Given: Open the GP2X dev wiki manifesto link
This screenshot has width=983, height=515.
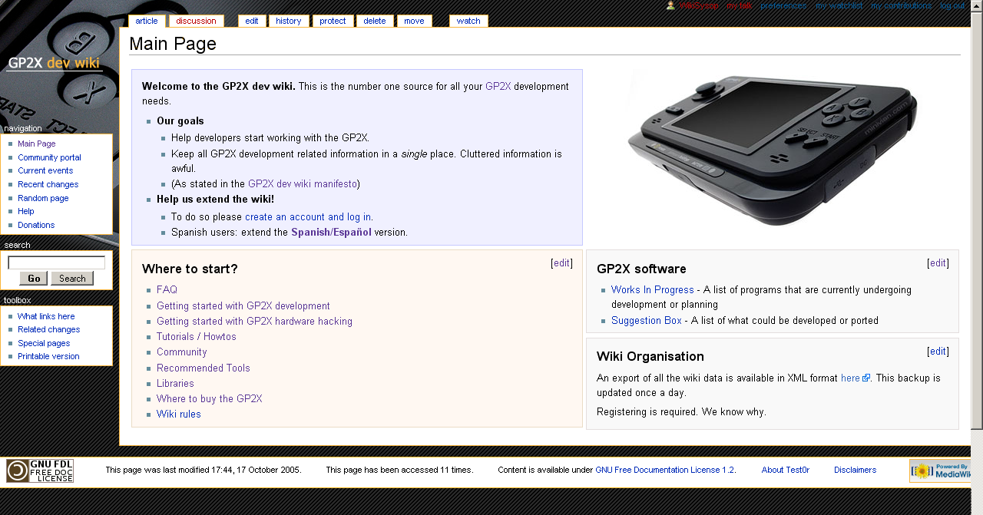Looking at the screenshot, I should 303,184.
